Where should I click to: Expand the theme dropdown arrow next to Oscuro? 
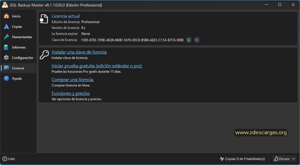tap(294, 159)
